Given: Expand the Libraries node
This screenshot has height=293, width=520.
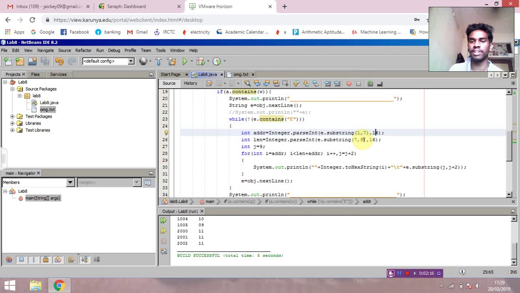Looking at the screenshot, I should click(x=12, y=123).
